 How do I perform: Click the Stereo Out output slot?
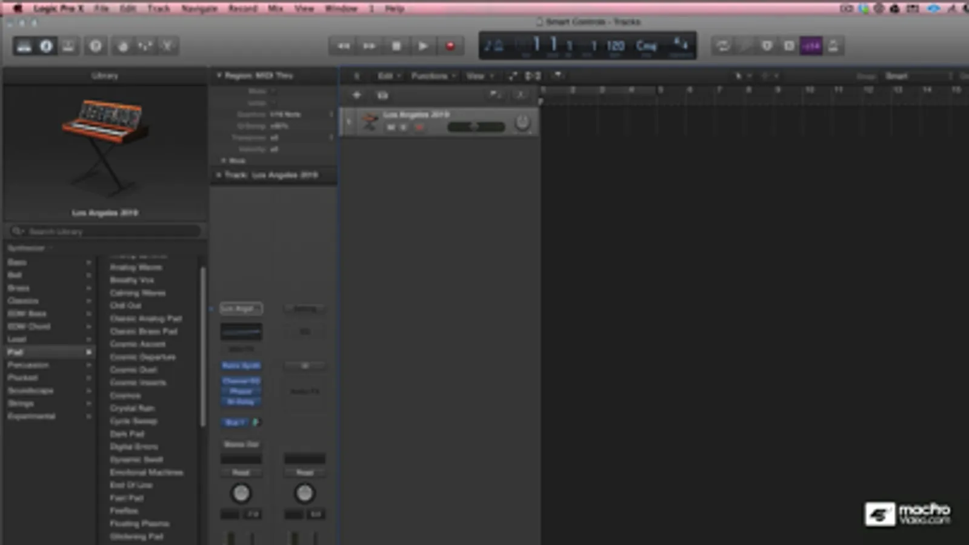(x=241, y=444)
